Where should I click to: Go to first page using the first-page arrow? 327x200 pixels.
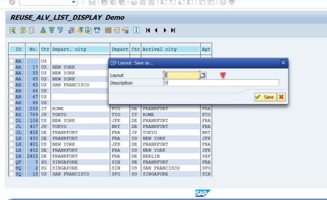click(148, 30)
